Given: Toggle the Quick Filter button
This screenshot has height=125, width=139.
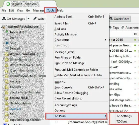Looking at the screenshot, I should pos(120,19).
